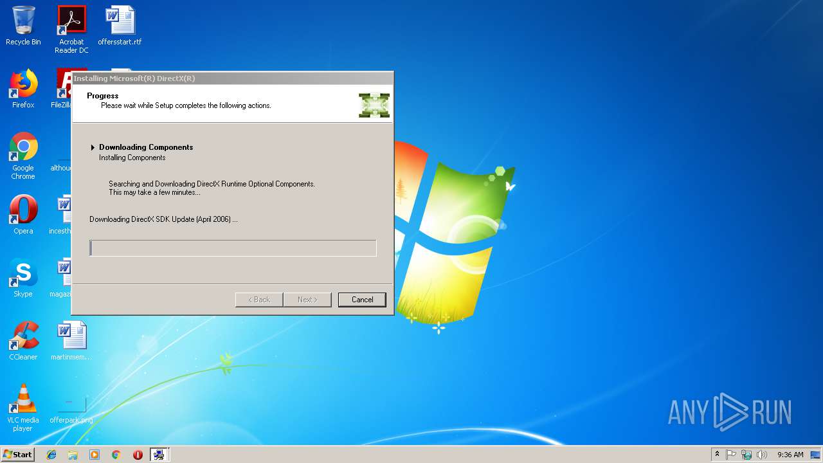Open the offerpark.png file icon
Screen dimensions: 823x463
pos(71,408)
